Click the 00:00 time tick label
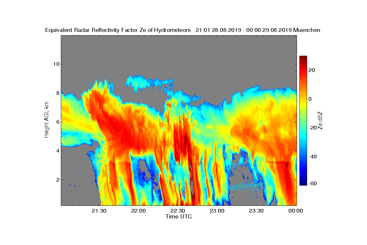This screenshot has height=245, width=367. click(x=296, y=211)
